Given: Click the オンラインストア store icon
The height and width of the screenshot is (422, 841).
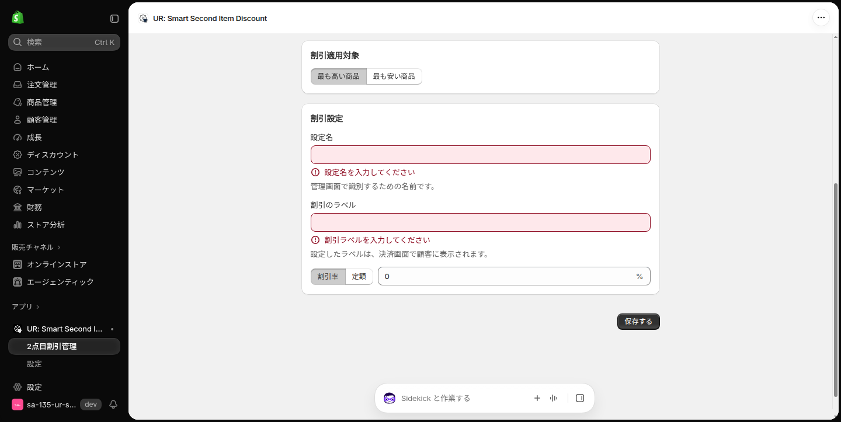Looking at the screenshot, I should click(x=18, y=264).
